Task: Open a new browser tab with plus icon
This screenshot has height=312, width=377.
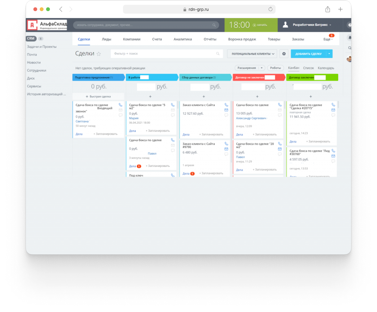Action: 340,9
